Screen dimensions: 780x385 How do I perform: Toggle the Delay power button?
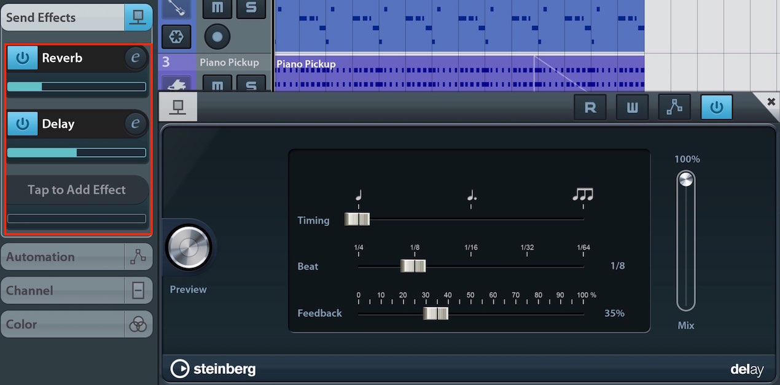coord(23,123)
